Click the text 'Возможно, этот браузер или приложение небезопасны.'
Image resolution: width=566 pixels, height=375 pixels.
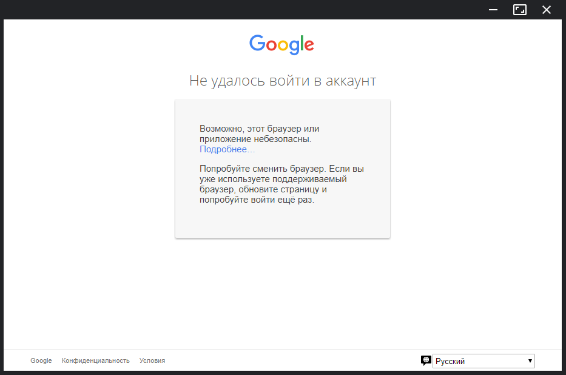pyautogui.click(x=259, y=134)
